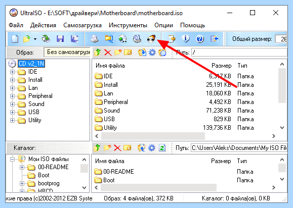Click the red X delete icon in the image toolbar
The height and width of the screenshot is (208, 293).
pyautogui.click(x=108, y=53)
